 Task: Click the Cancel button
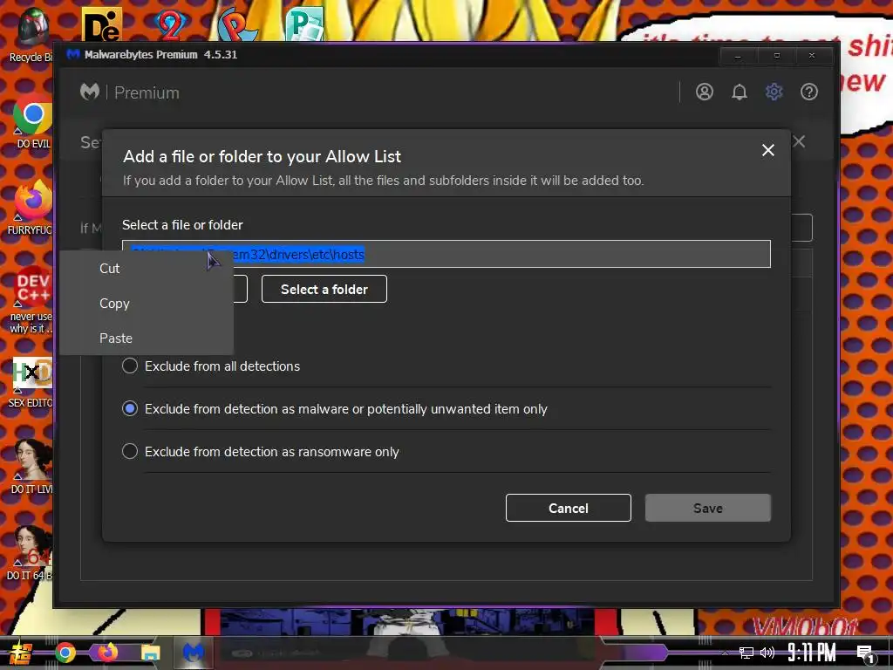(568, 508)
